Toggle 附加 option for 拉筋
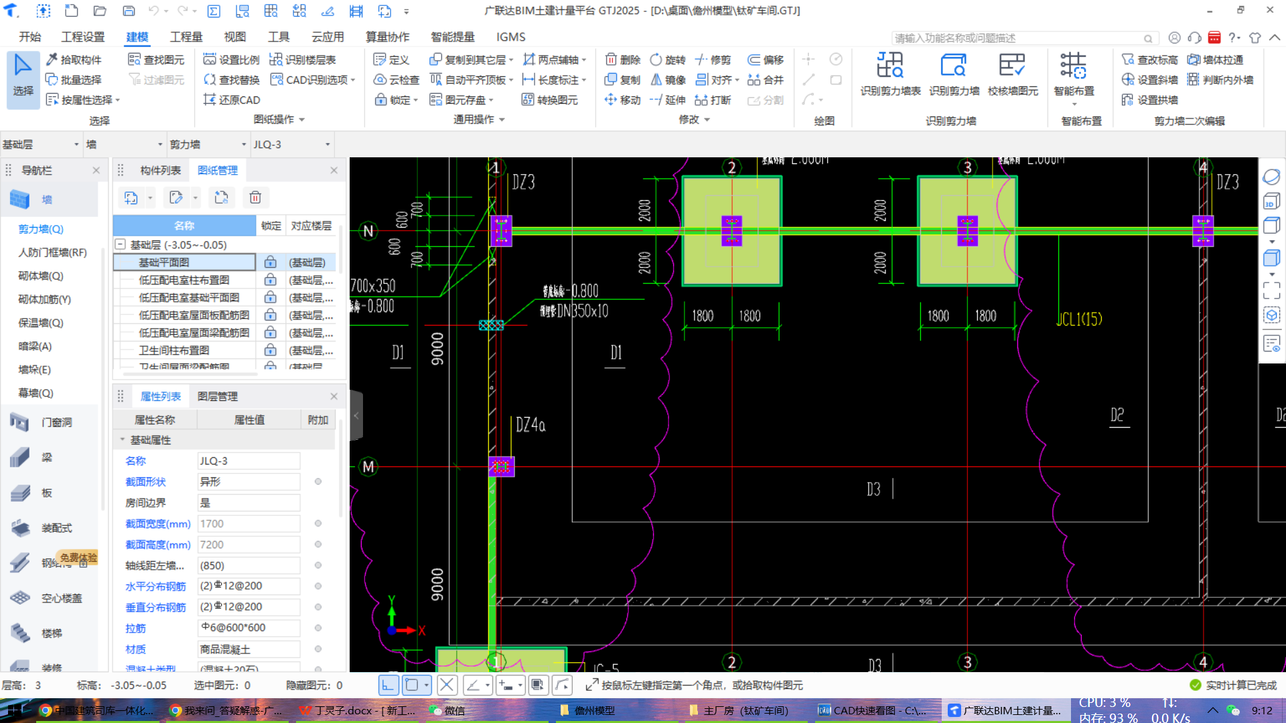 coord(318,628)
